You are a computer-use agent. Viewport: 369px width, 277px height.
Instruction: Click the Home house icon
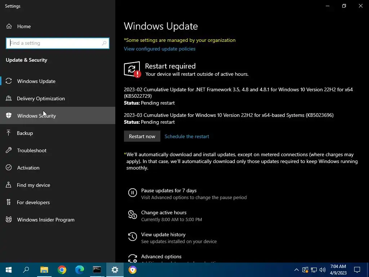pyautogui.click(x=9, y=26)
